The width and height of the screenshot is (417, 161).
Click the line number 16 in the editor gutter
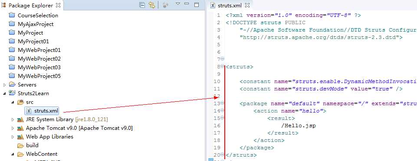(217, 126)
